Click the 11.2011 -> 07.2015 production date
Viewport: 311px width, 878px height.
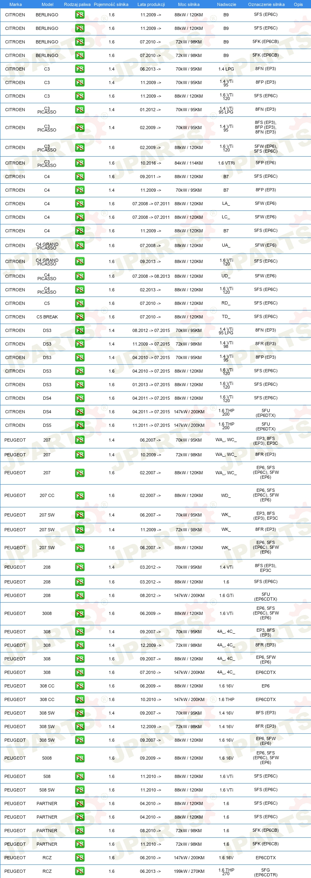pos(151,425)
